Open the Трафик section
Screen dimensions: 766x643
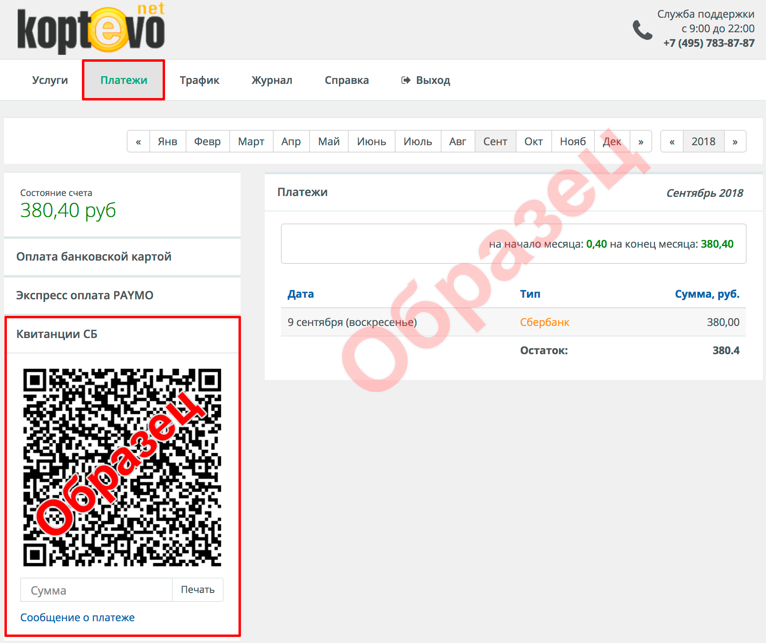point(199,80)
